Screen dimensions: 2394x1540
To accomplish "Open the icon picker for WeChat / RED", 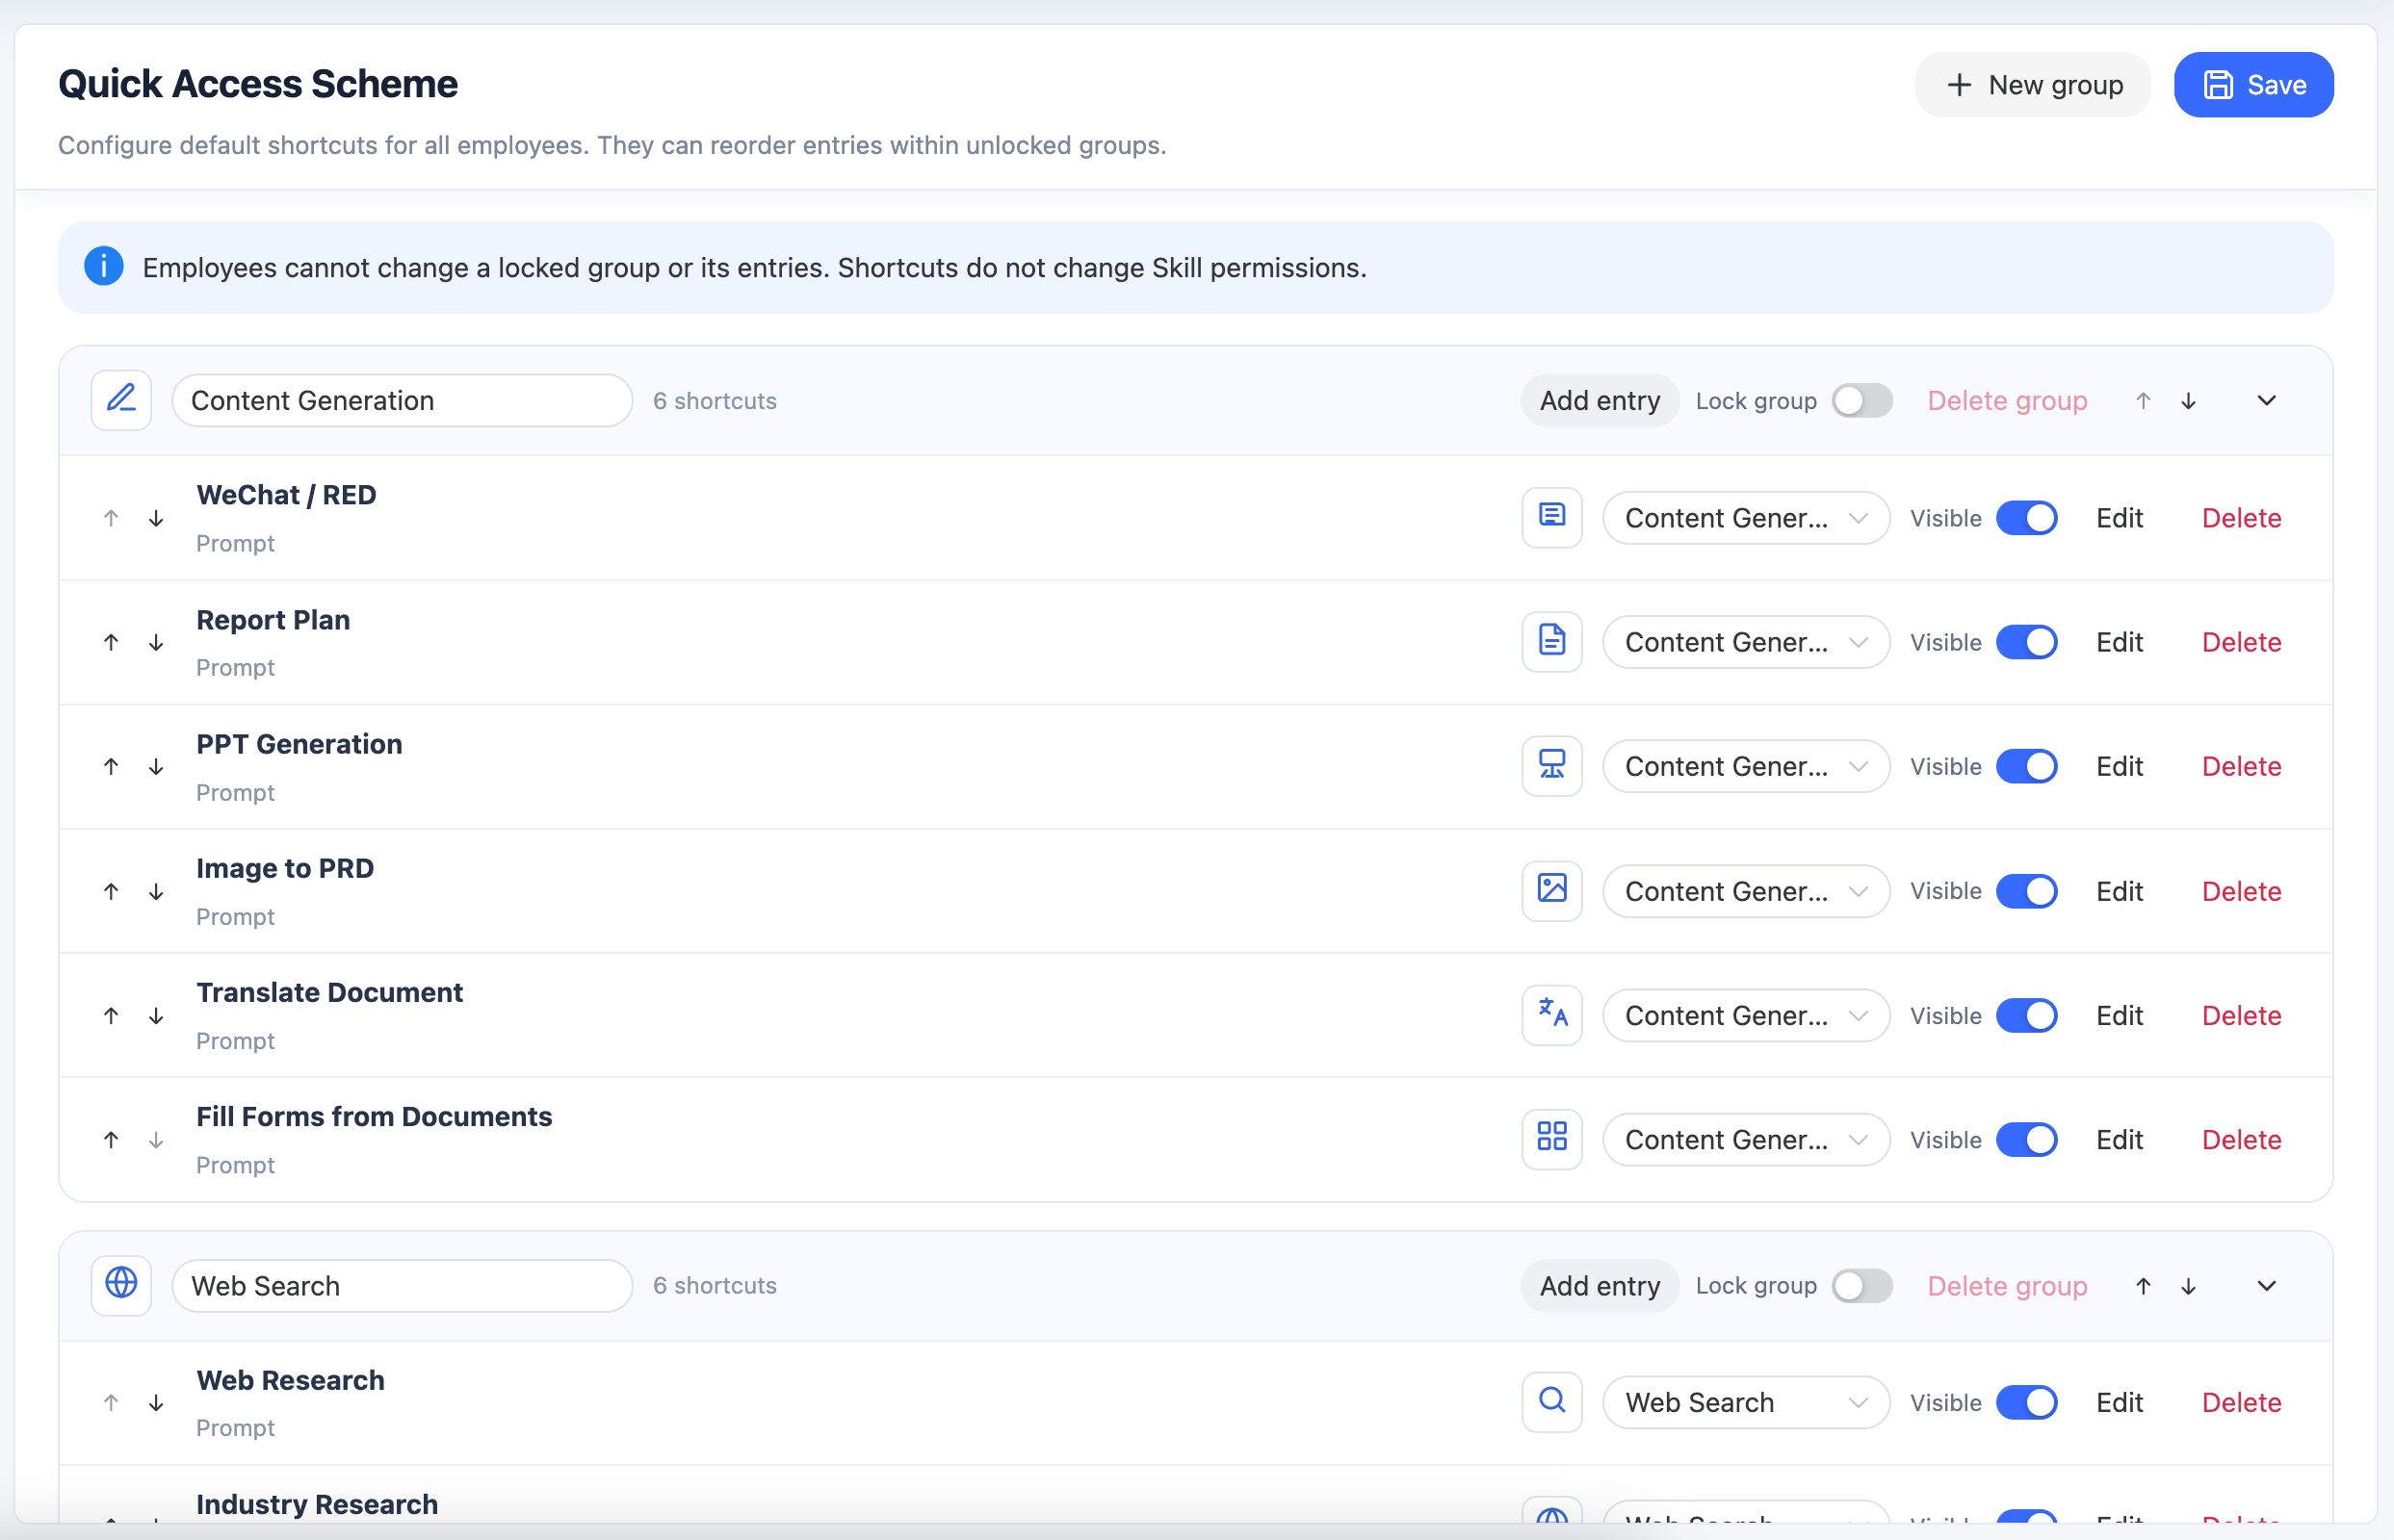I will pos(1551,517).
